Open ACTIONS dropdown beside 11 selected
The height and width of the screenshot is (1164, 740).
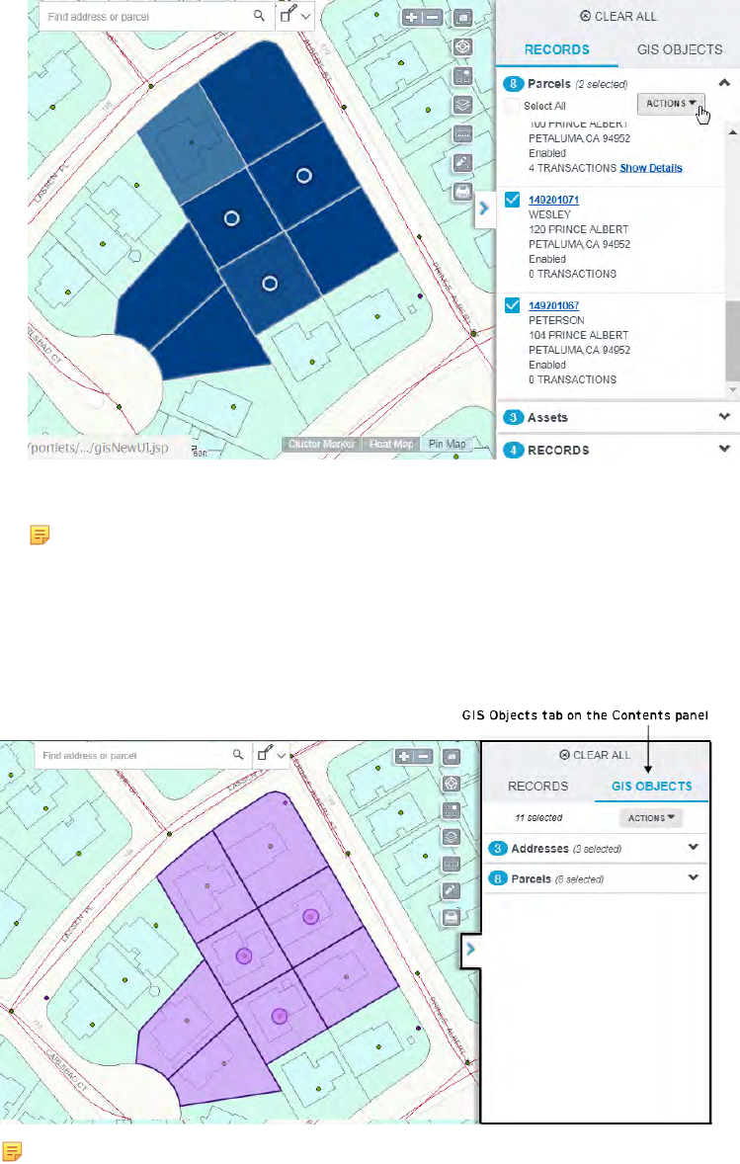tap(651, 818)
